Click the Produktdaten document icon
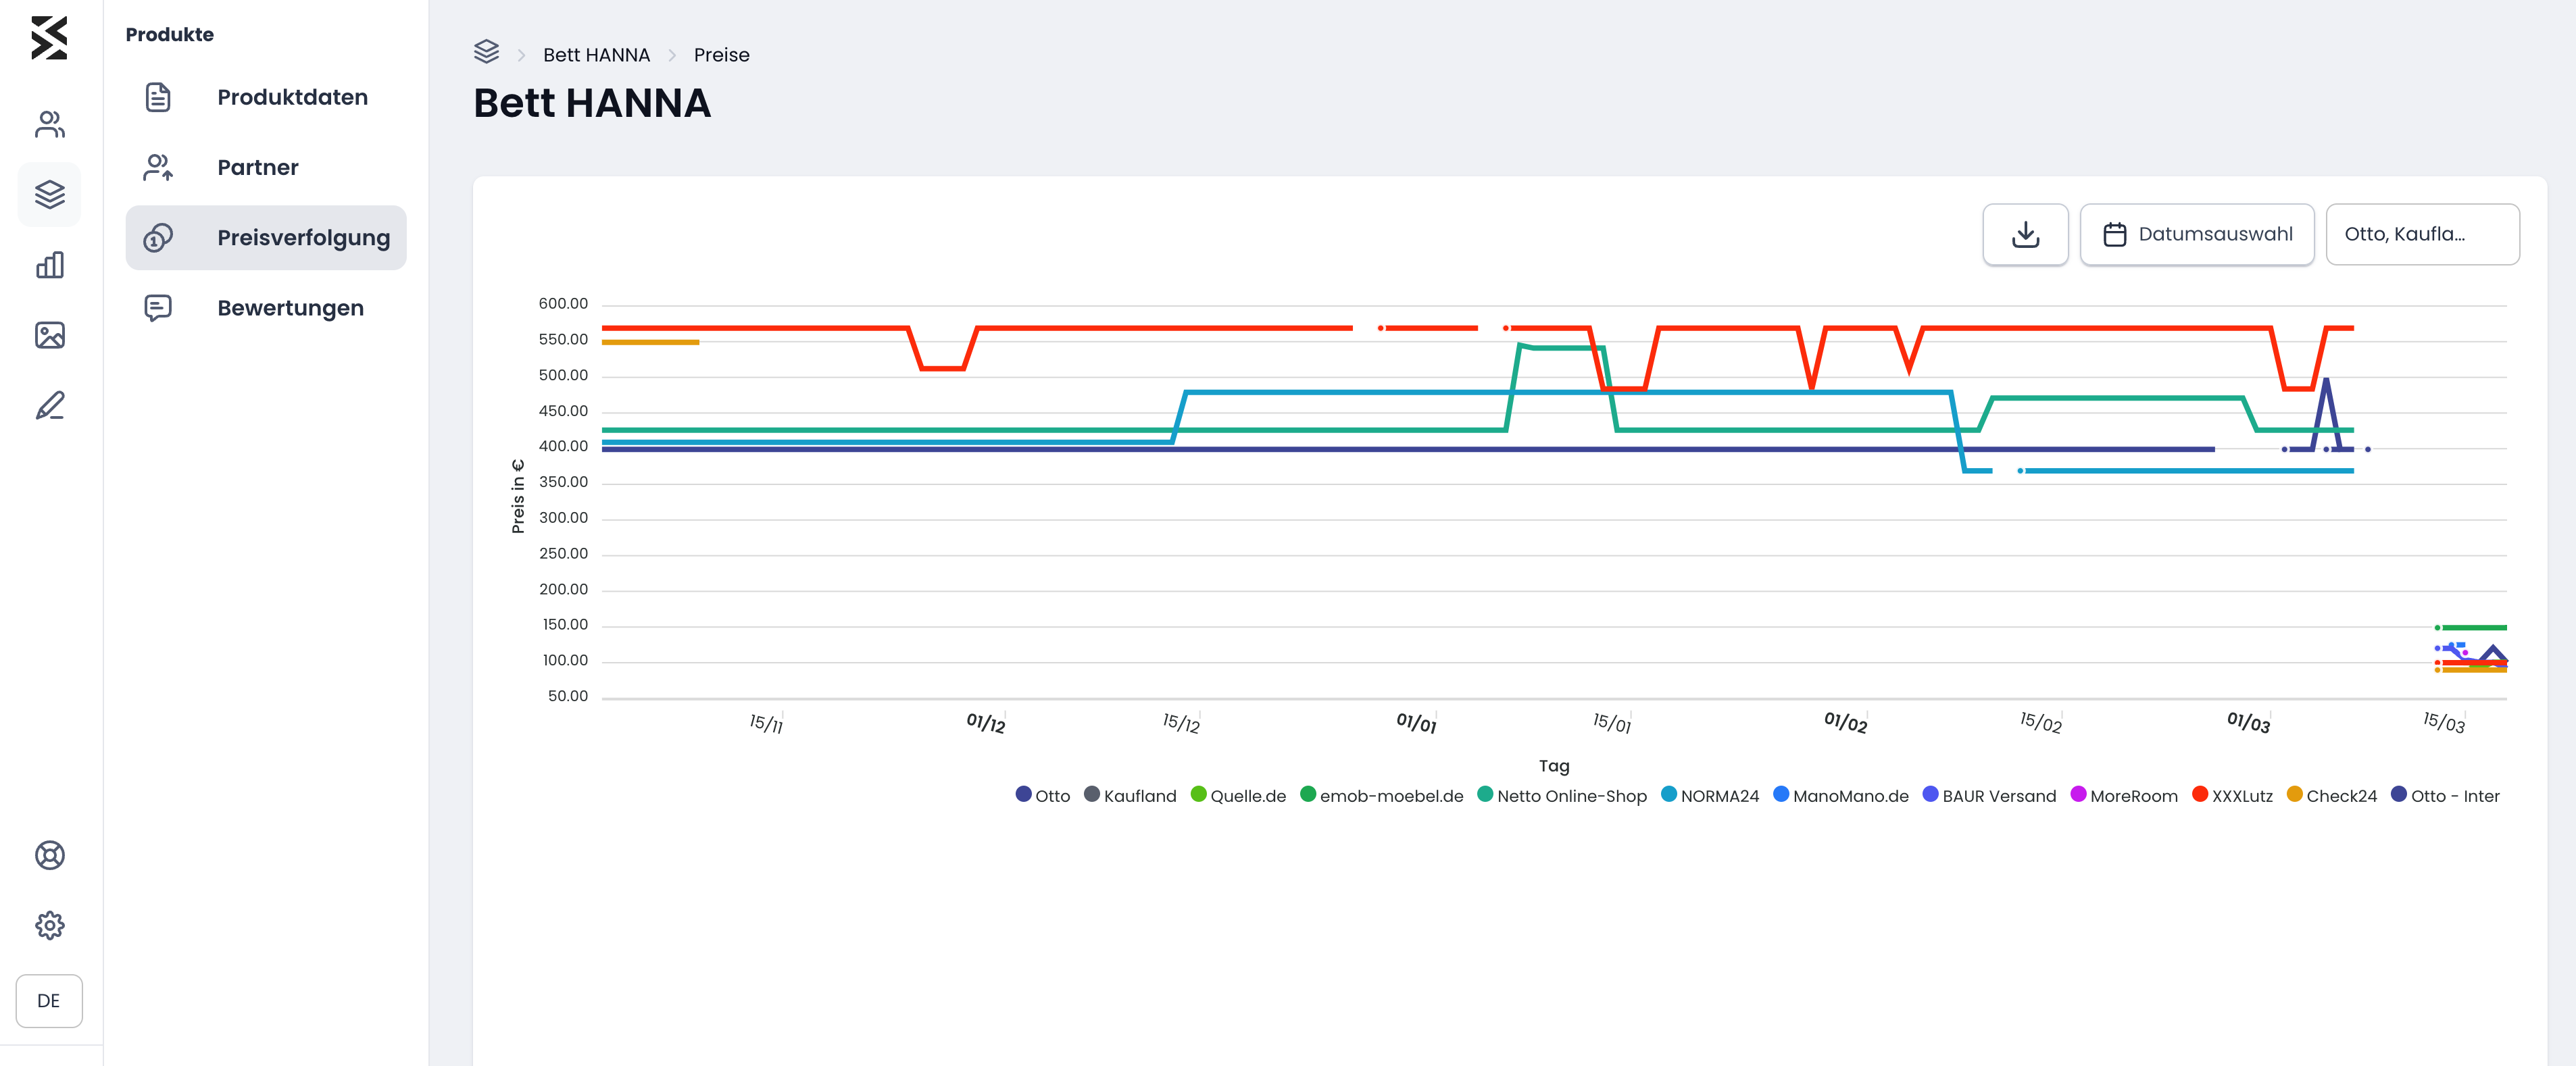The height and width of the screenshot is (1066, 2576). click(158, 97)
